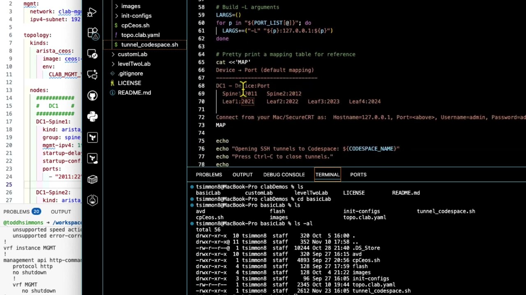Open the Containers icon in activity bar

pyautogui.click(x=92, y=179)
